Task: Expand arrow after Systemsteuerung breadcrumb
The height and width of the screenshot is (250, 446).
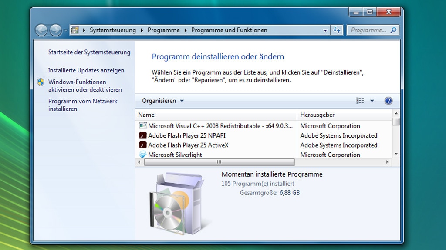Action: [142, 30]
